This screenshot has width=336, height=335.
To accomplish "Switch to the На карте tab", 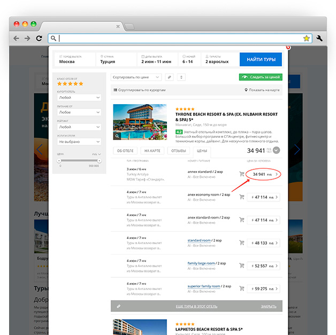I will tap(152, 151).
